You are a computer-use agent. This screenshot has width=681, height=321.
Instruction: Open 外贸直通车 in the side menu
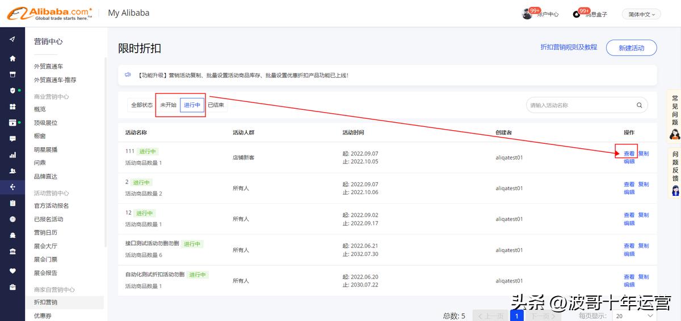tap(48, 66)
